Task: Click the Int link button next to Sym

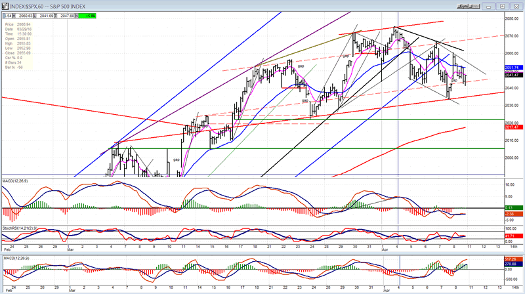Action: pyautogui.click(x=474, y=6)
